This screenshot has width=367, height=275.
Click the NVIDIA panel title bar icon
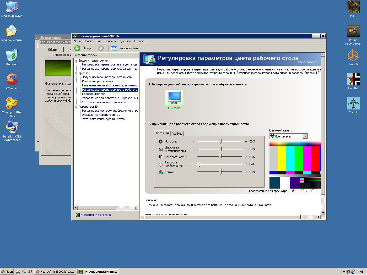(75, 36)
